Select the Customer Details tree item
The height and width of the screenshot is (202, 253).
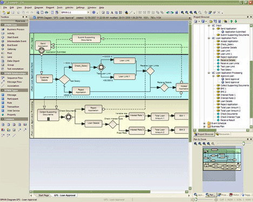click(229, 48)
